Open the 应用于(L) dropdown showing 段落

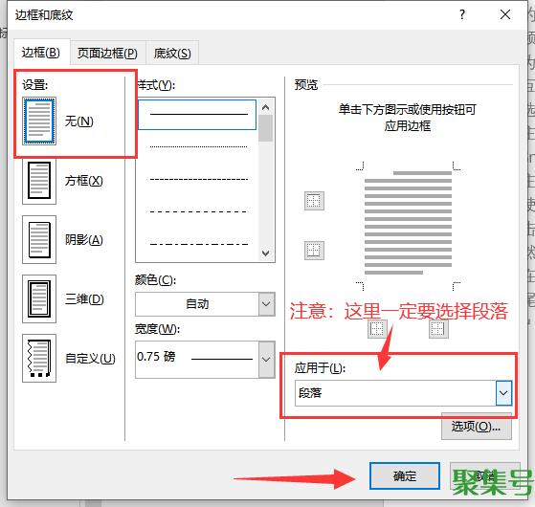tap(403, 393)
